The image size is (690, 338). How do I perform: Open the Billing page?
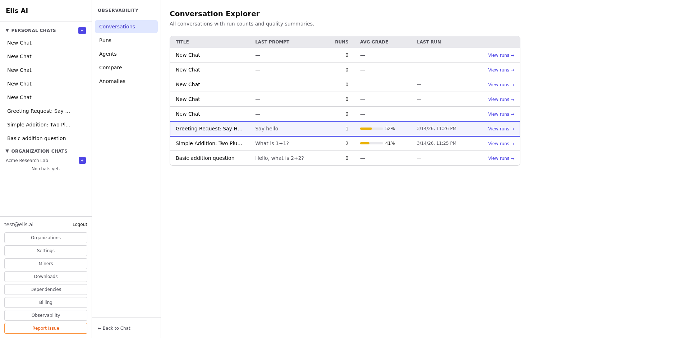[x=46, y=302]
